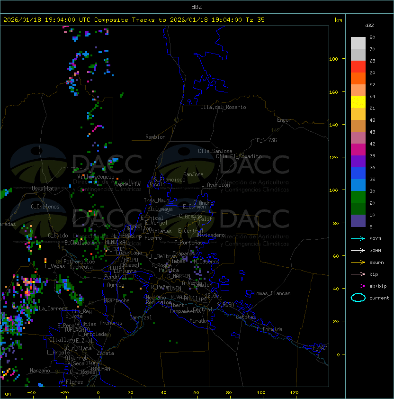Select the yellow 51-54 dBZ color swatch
Screen dimensions: 394x399
pyautogui.click(x=358, y=102)
